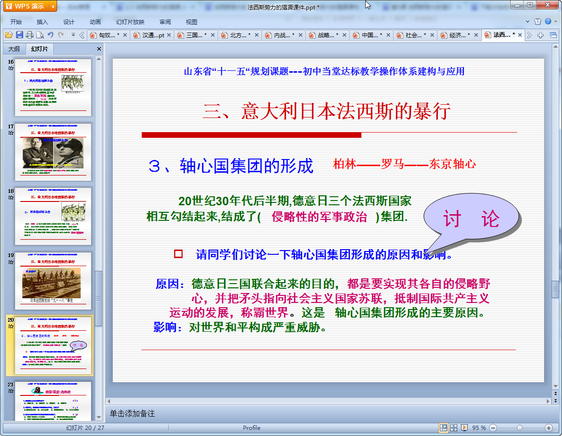
Task: Open the WPS 演示 application menu dropdown
Action: pyautogui.click(x=53, y=7)
